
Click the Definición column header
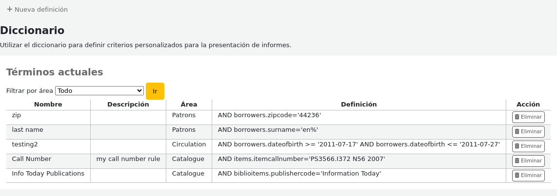pos(358,105)
